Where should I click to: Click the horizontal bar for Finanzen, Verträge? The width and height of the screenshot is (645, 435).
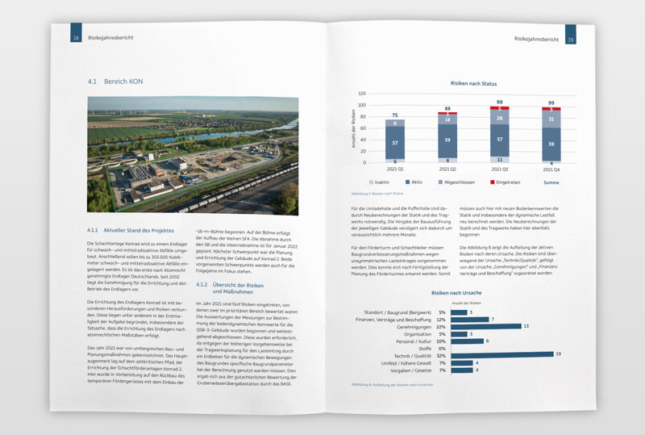pos(470,320)
